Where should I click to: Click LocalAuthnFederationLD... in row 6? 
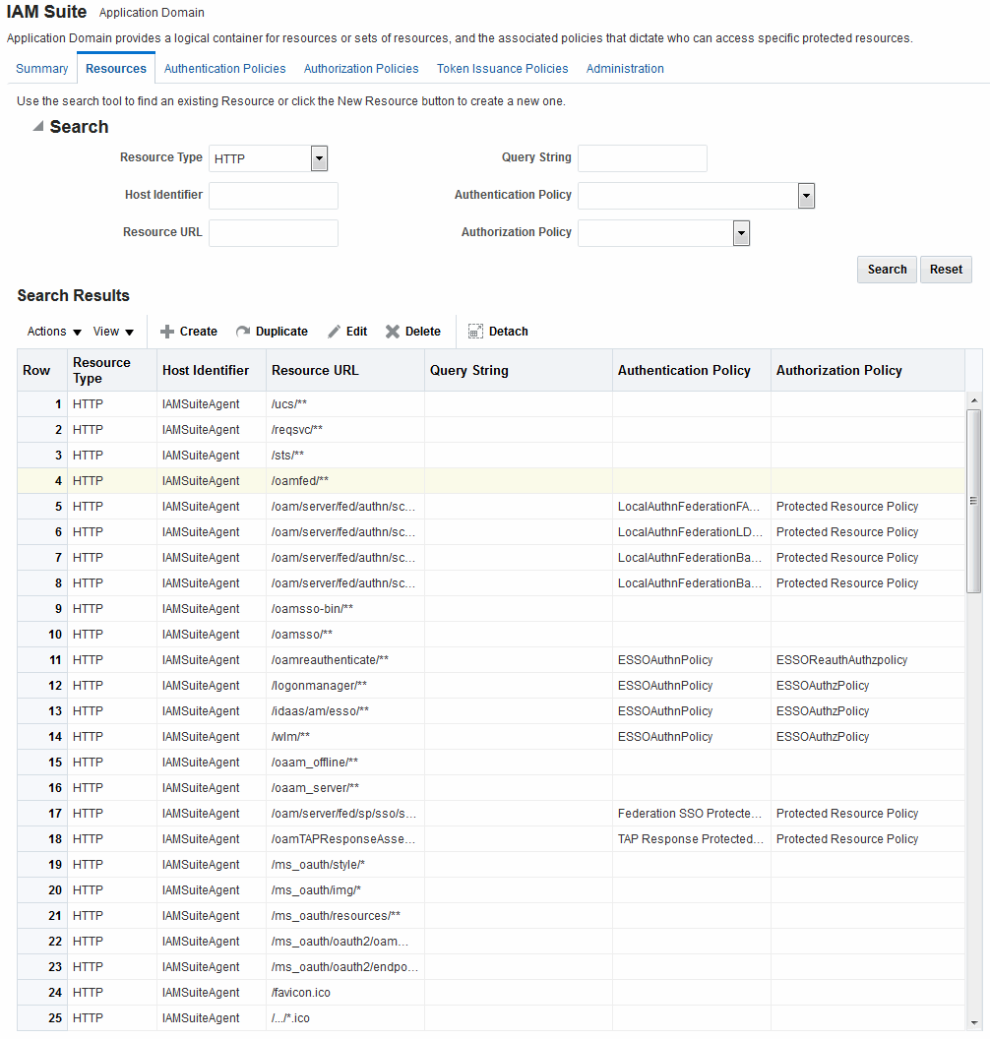click(x=690, y=532)
